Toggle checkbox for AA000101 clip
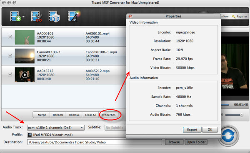Screen dimensions: 250x153 (10, 37)
